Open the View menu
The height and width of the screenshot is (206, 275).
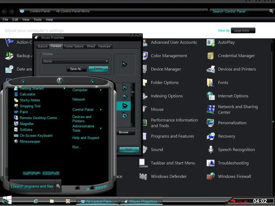pos(26,19)
